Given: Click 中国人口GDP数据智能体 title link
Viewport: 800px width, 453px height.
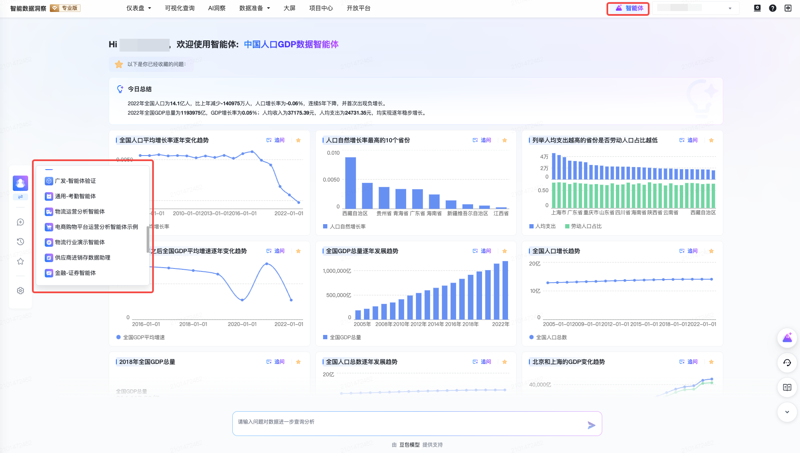Looking at the screenshot, I should pyautogui.click(x=291, y=44).
